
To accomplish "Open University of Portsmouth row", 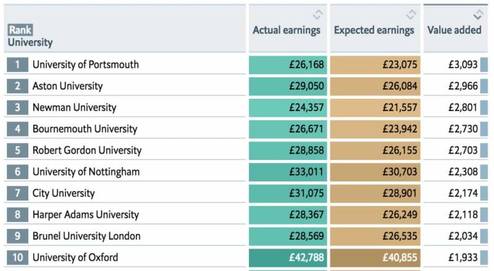I will [x=85, y=64].
